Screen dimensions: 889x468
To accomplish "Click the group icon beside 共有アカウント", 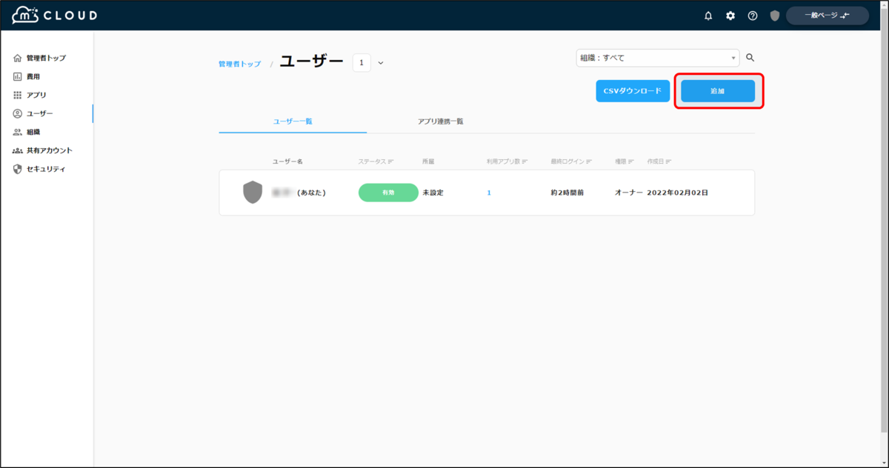I will tap(18, 150).
